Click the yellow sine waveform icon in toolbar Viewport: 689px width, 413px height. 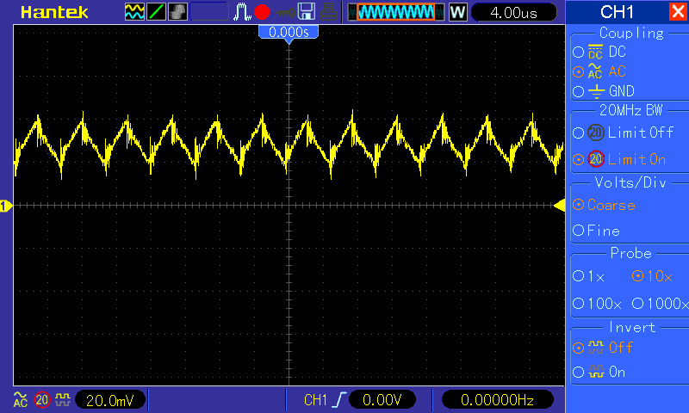[134, 12]
